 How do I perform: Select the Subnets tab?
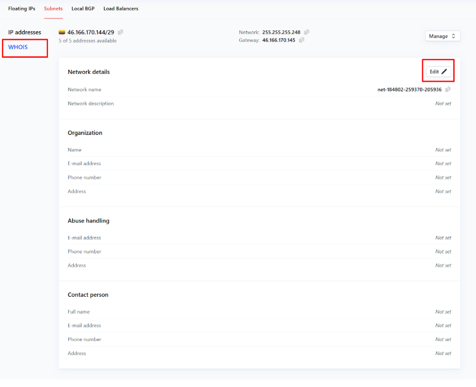pyautogui.click(x=53, y=9)
